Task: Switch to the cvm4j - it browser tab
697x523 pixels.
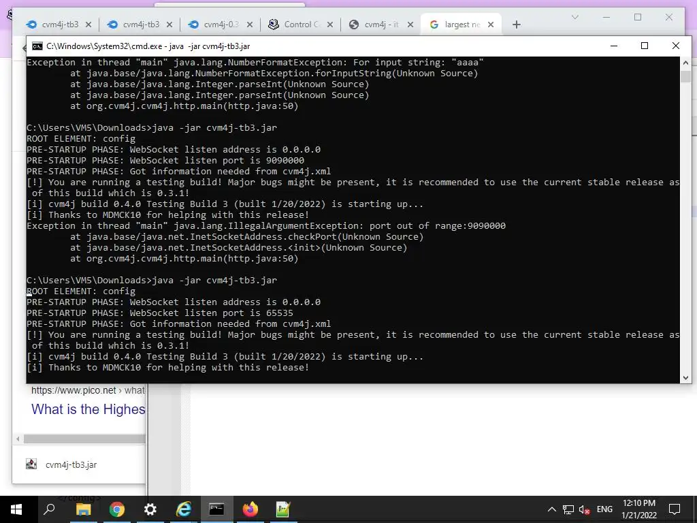Action: [x=376, y=25]
